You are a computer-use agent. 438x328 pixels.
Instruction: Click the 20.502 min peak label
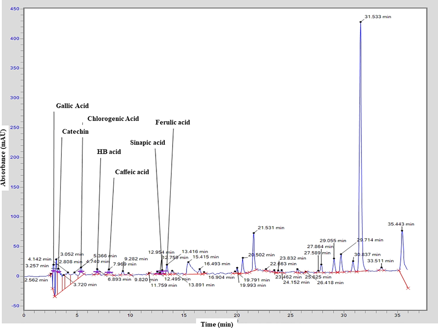tap(261, 255)
